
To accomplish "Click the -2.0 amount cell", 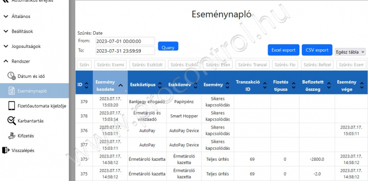I will tap(317, 174).
